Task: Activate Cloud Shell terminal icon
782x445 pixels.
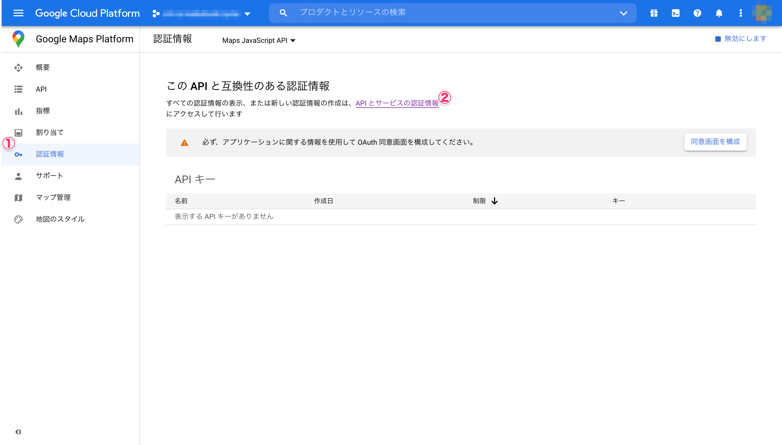Action: (675, 13)
